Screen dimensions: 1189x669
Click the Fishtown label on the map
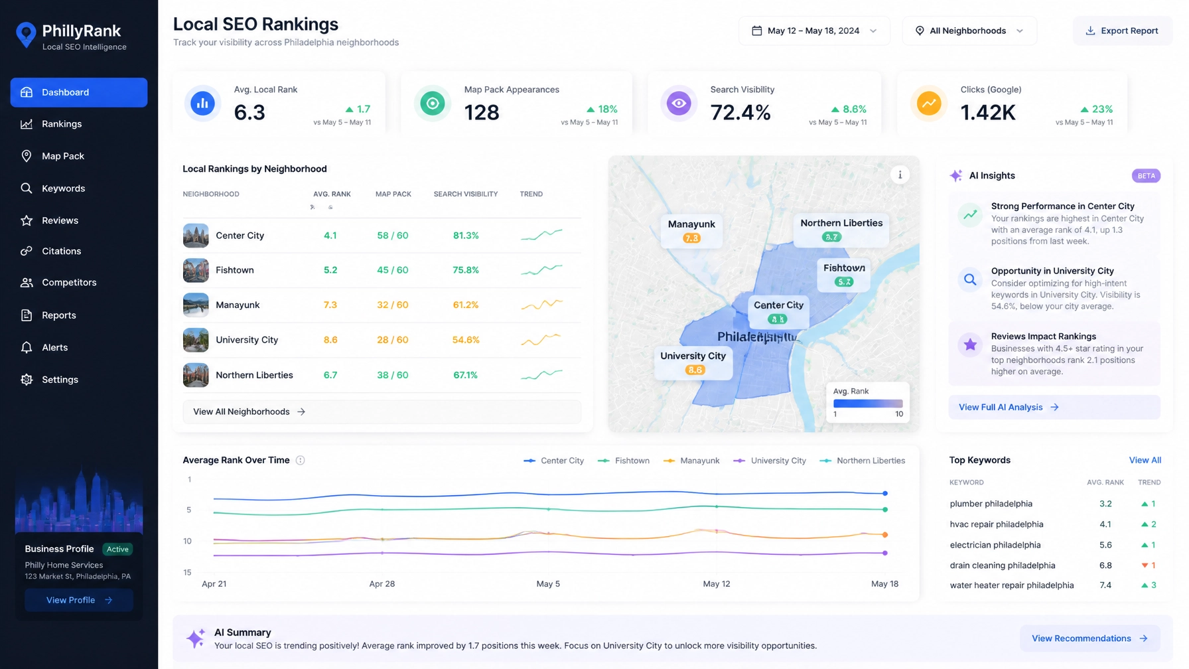844,267
